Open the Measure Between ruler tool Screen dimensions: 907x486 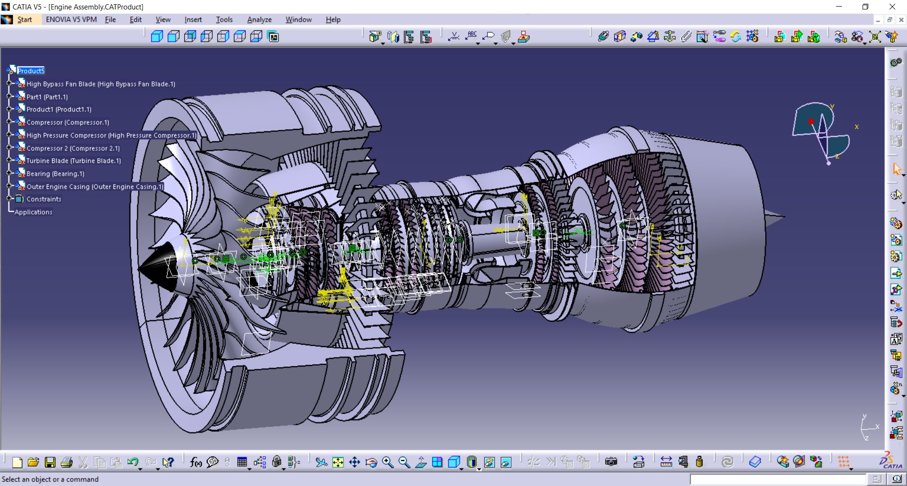(666, 462)
